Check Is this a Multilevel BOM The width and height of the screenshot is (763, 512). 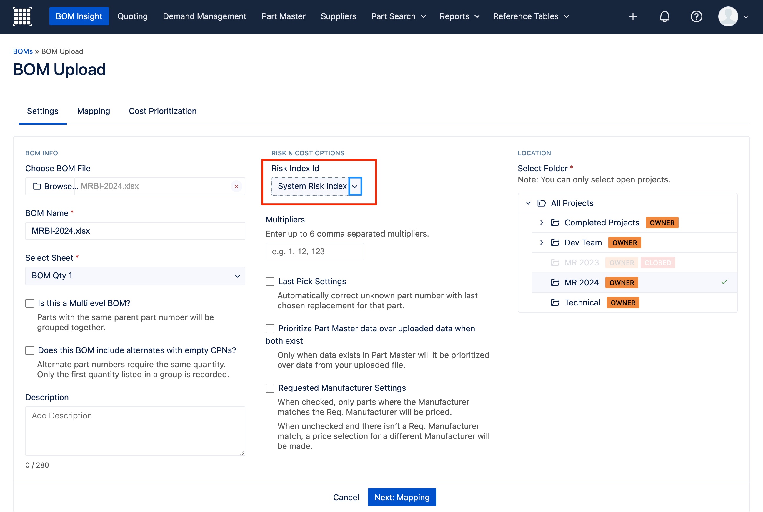click(30, 303)
